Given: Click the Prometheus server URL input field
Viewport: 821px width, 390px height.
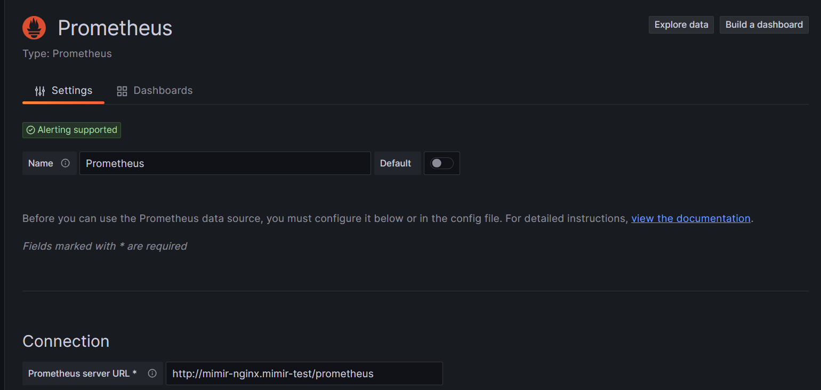Looking at the screenshot, I should pos(304,373).
